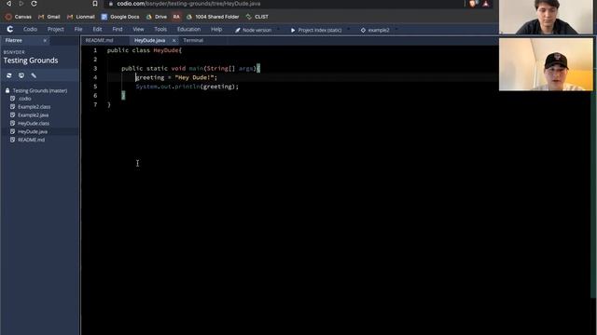This screenshot has height=335, width=597.
Task: Reload the browser page
Action: coord(34,4)
